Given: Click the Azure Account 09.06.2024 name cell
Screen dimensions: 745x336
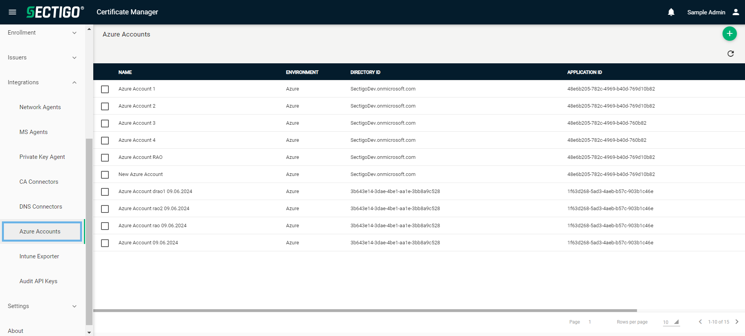Looking at the screenshot, I should point(148,243).
